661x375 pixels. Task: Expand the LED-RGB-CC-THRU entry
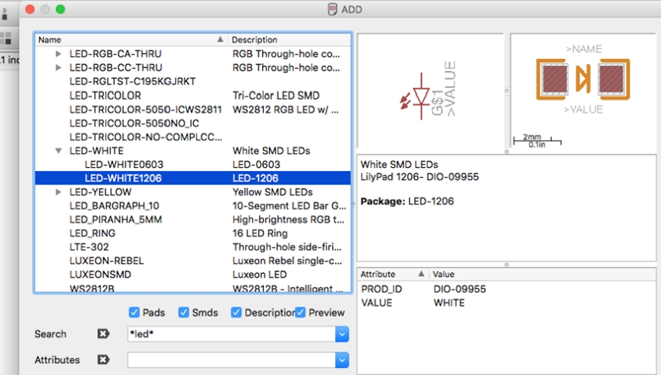[x=59, y=67]
